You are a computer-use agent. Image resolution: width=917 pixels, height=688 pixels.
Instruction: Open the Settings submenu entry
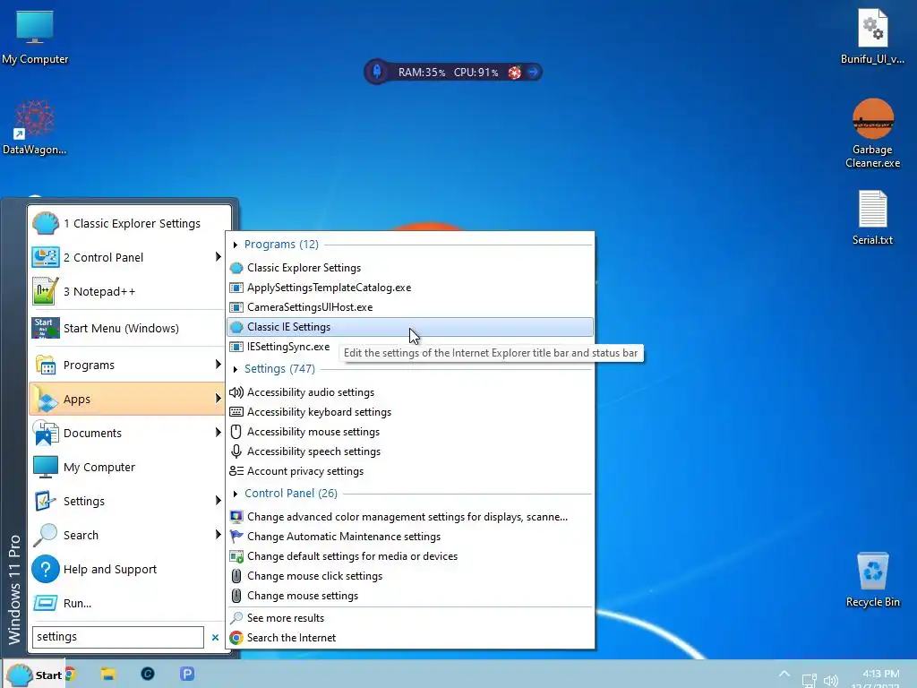point(127,501)
